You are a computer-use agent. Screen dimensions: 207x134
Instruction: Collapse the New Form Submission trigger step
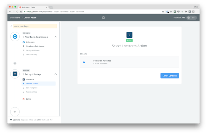point(55,37)
